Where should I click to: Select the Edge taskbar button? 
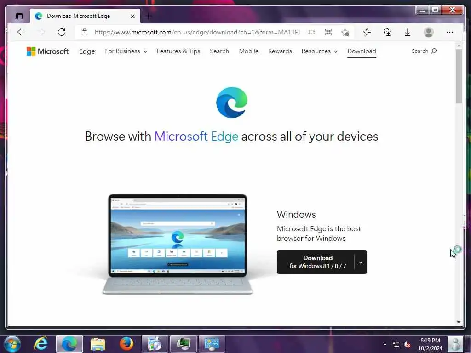point(69,344)
